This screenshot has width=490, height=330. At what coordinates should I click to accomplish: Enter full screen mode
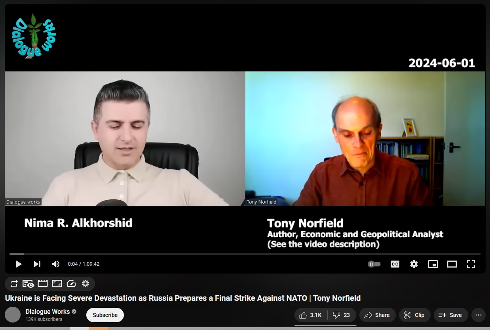click(x=471, y=264)
